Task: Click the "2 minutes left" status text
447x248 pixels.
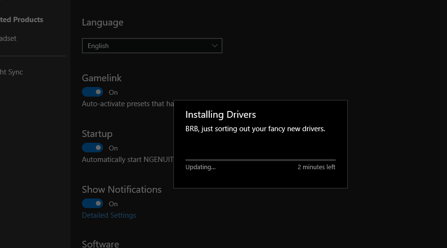Action: point(316,167)
